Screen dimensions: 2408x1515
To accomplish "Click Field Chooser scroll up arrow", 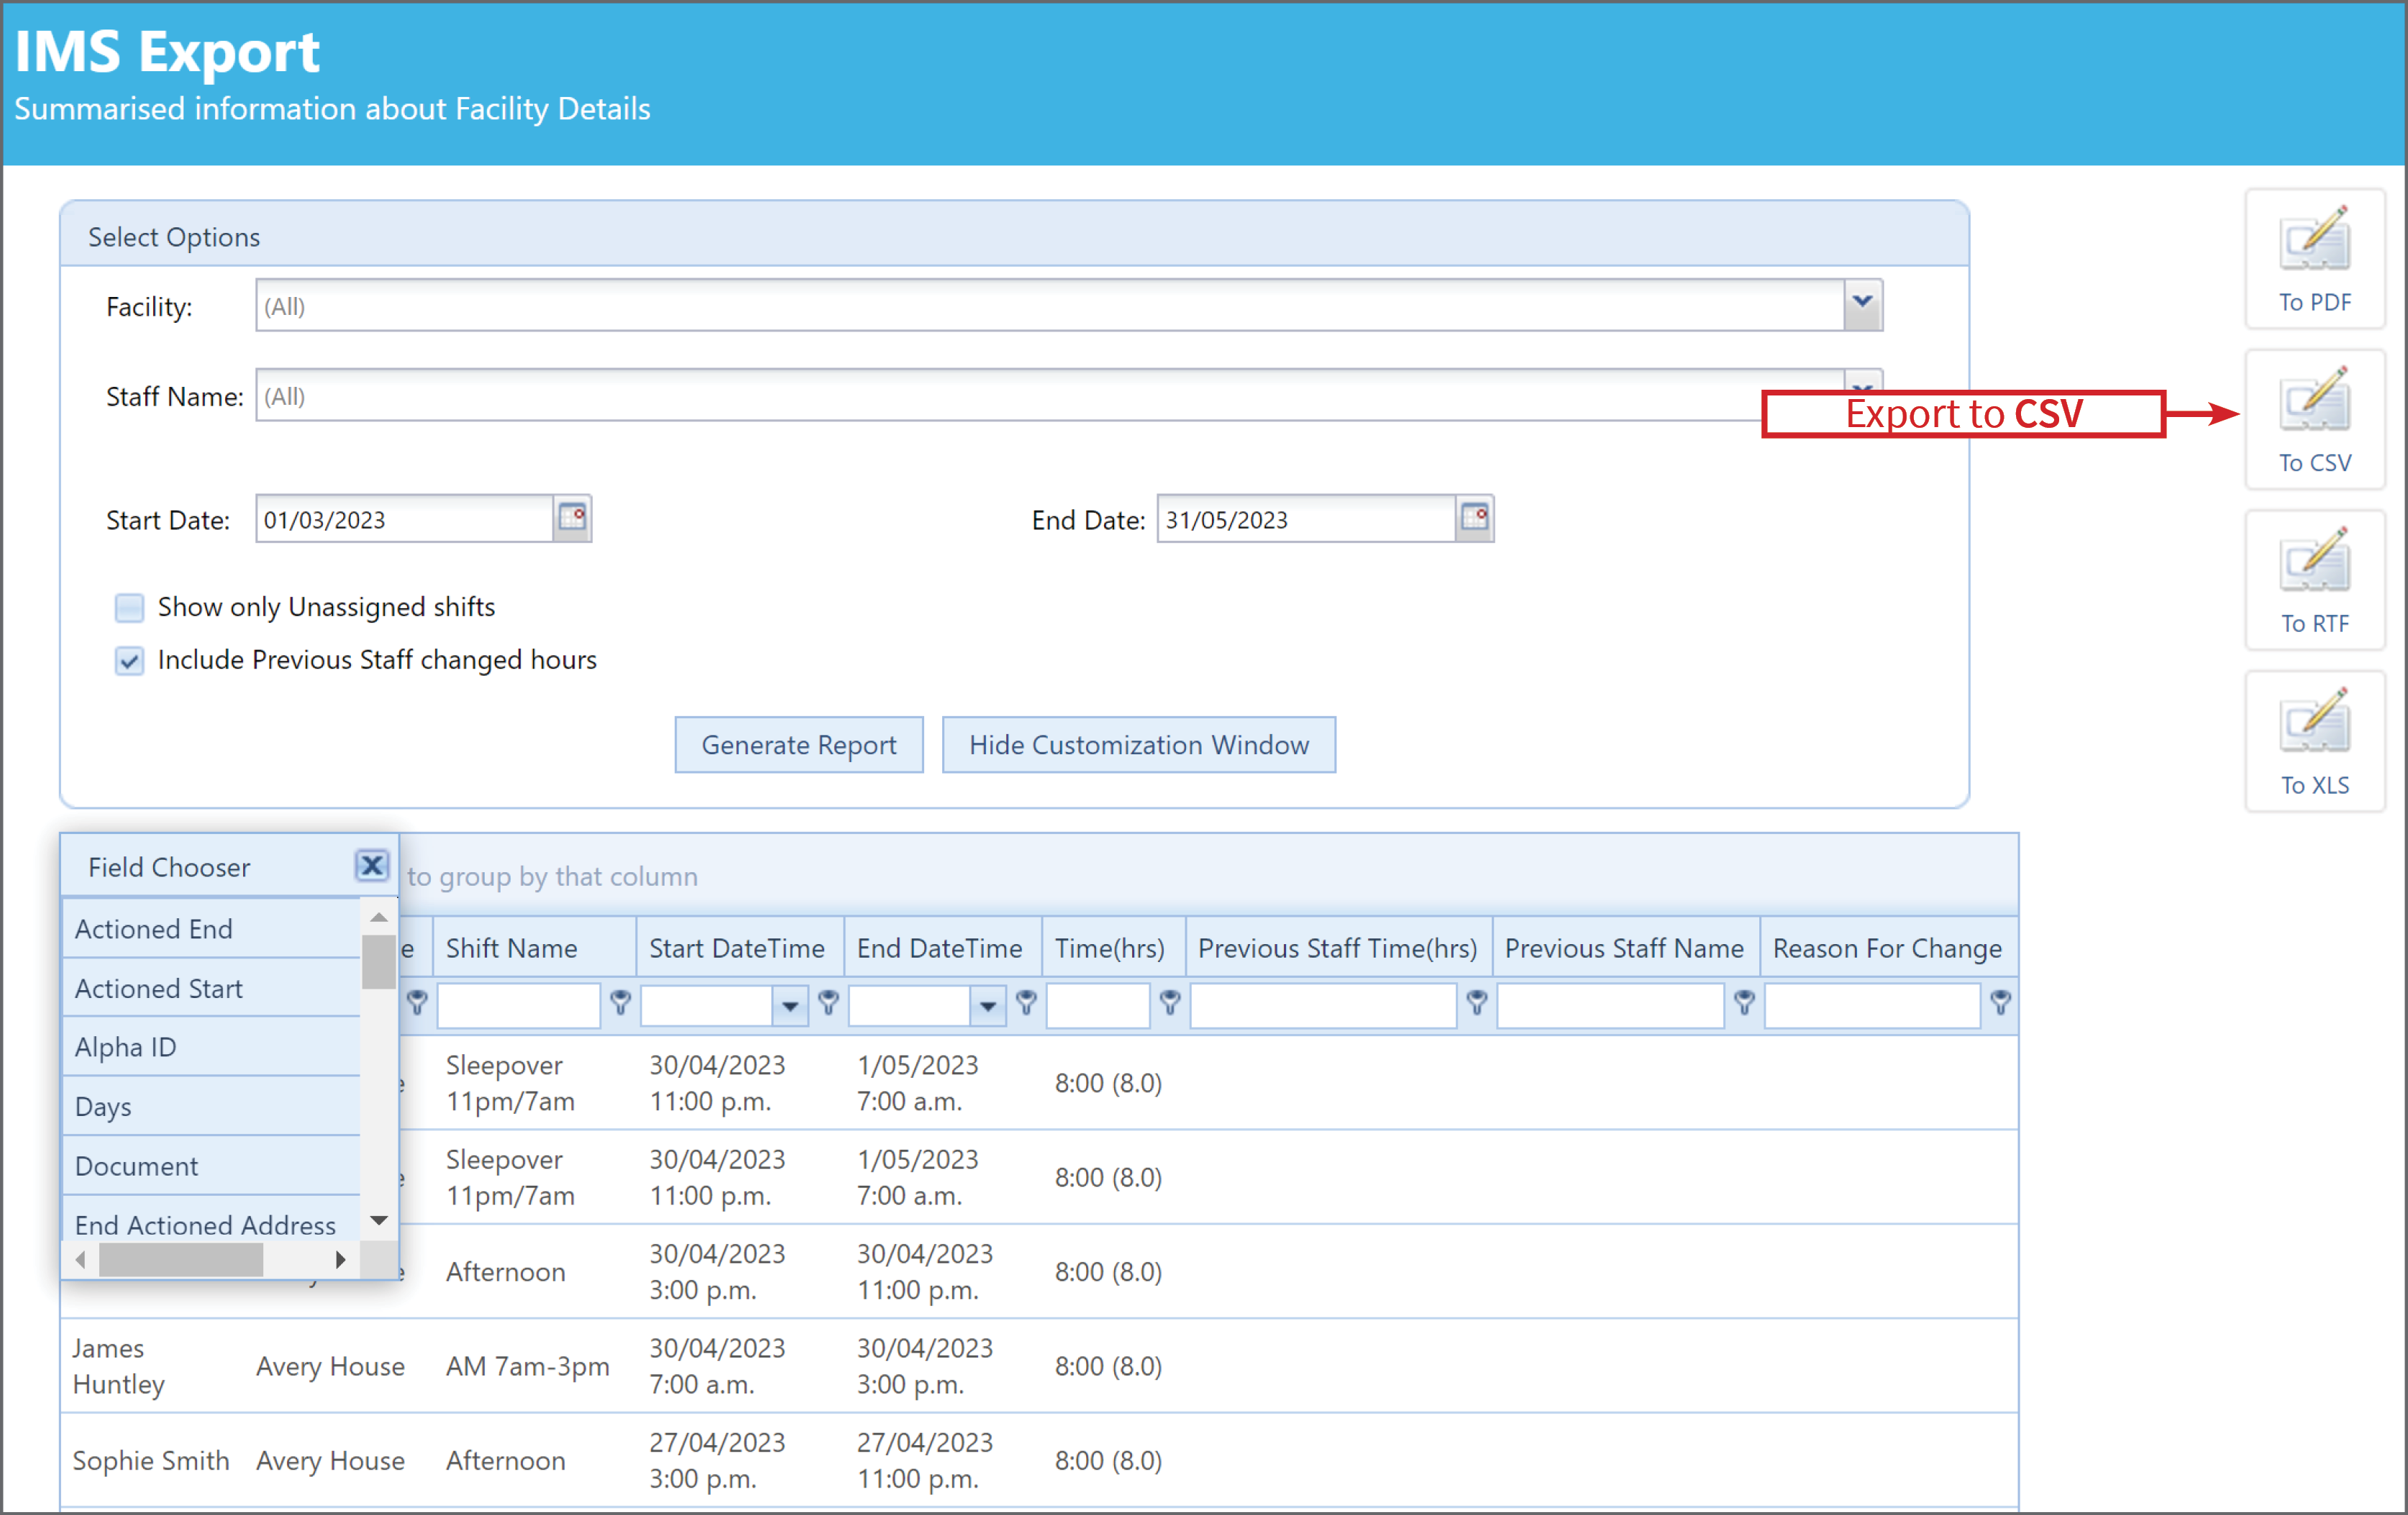I will (x=378, y=917).
